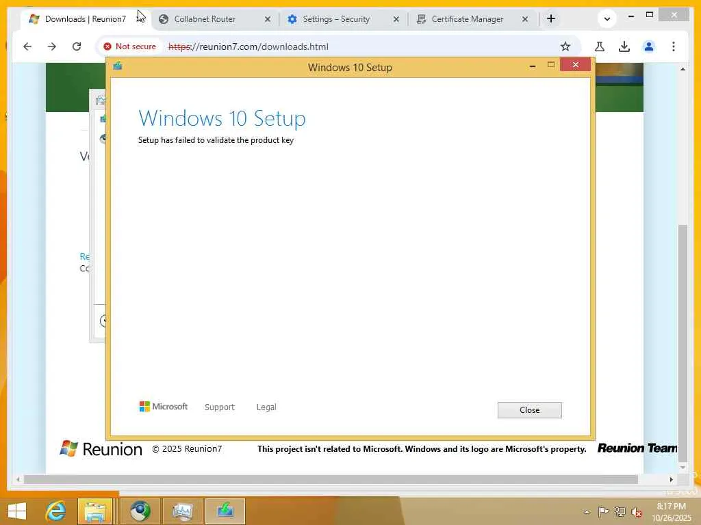The image size is (701, 525).
Task: Click the Reunion Team footer logo
Action: click(637, 448)
